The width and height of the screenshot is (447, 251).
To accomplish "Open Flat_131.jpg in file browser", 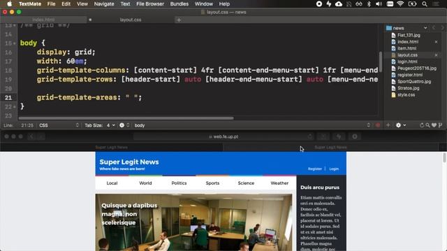I will (409, 35).
